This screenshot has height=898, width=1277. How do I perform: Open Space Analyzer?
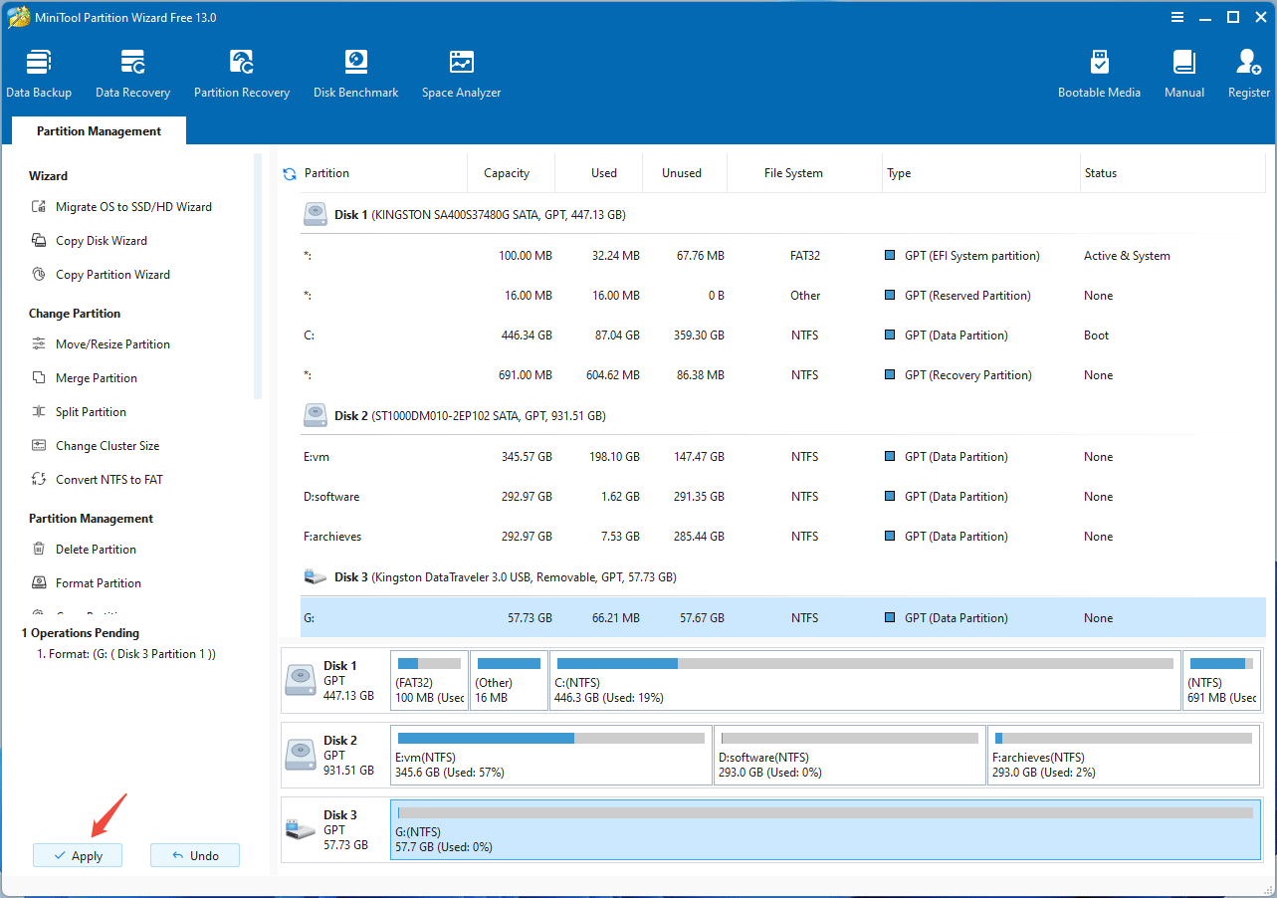point(461,72)
